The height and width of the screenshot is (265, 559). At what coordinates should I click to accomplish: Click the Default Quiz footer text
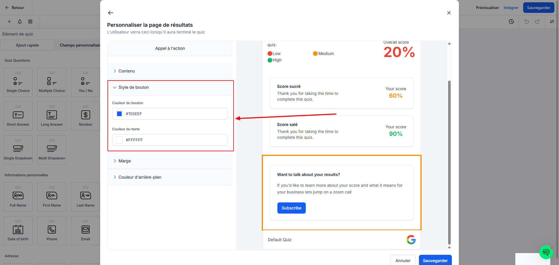[x=279, y=240]
